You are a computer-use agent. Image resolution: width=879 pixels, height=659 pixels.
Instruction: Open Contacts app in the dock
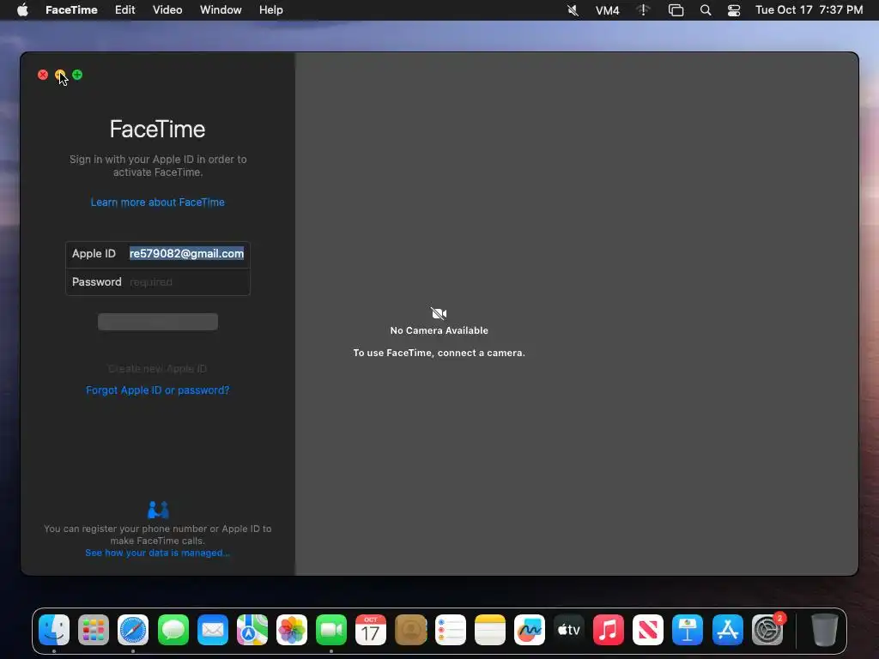pyautogui.click(x=410, y=630)
